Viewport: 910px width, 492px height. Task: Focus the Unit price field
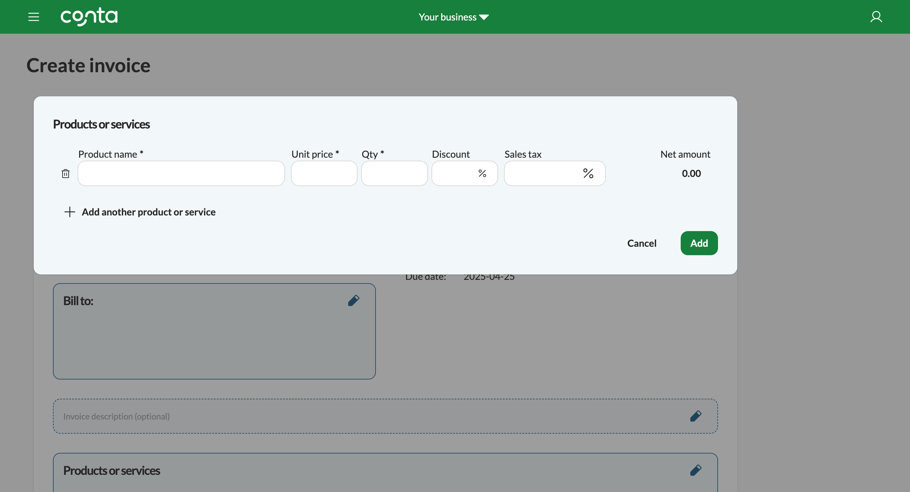(323, 173)
